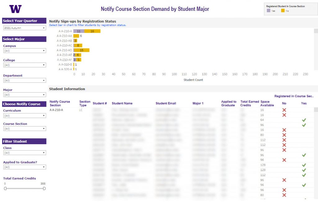
Task: Click the red X beside Space Available 80
Action: click(284, 135)
